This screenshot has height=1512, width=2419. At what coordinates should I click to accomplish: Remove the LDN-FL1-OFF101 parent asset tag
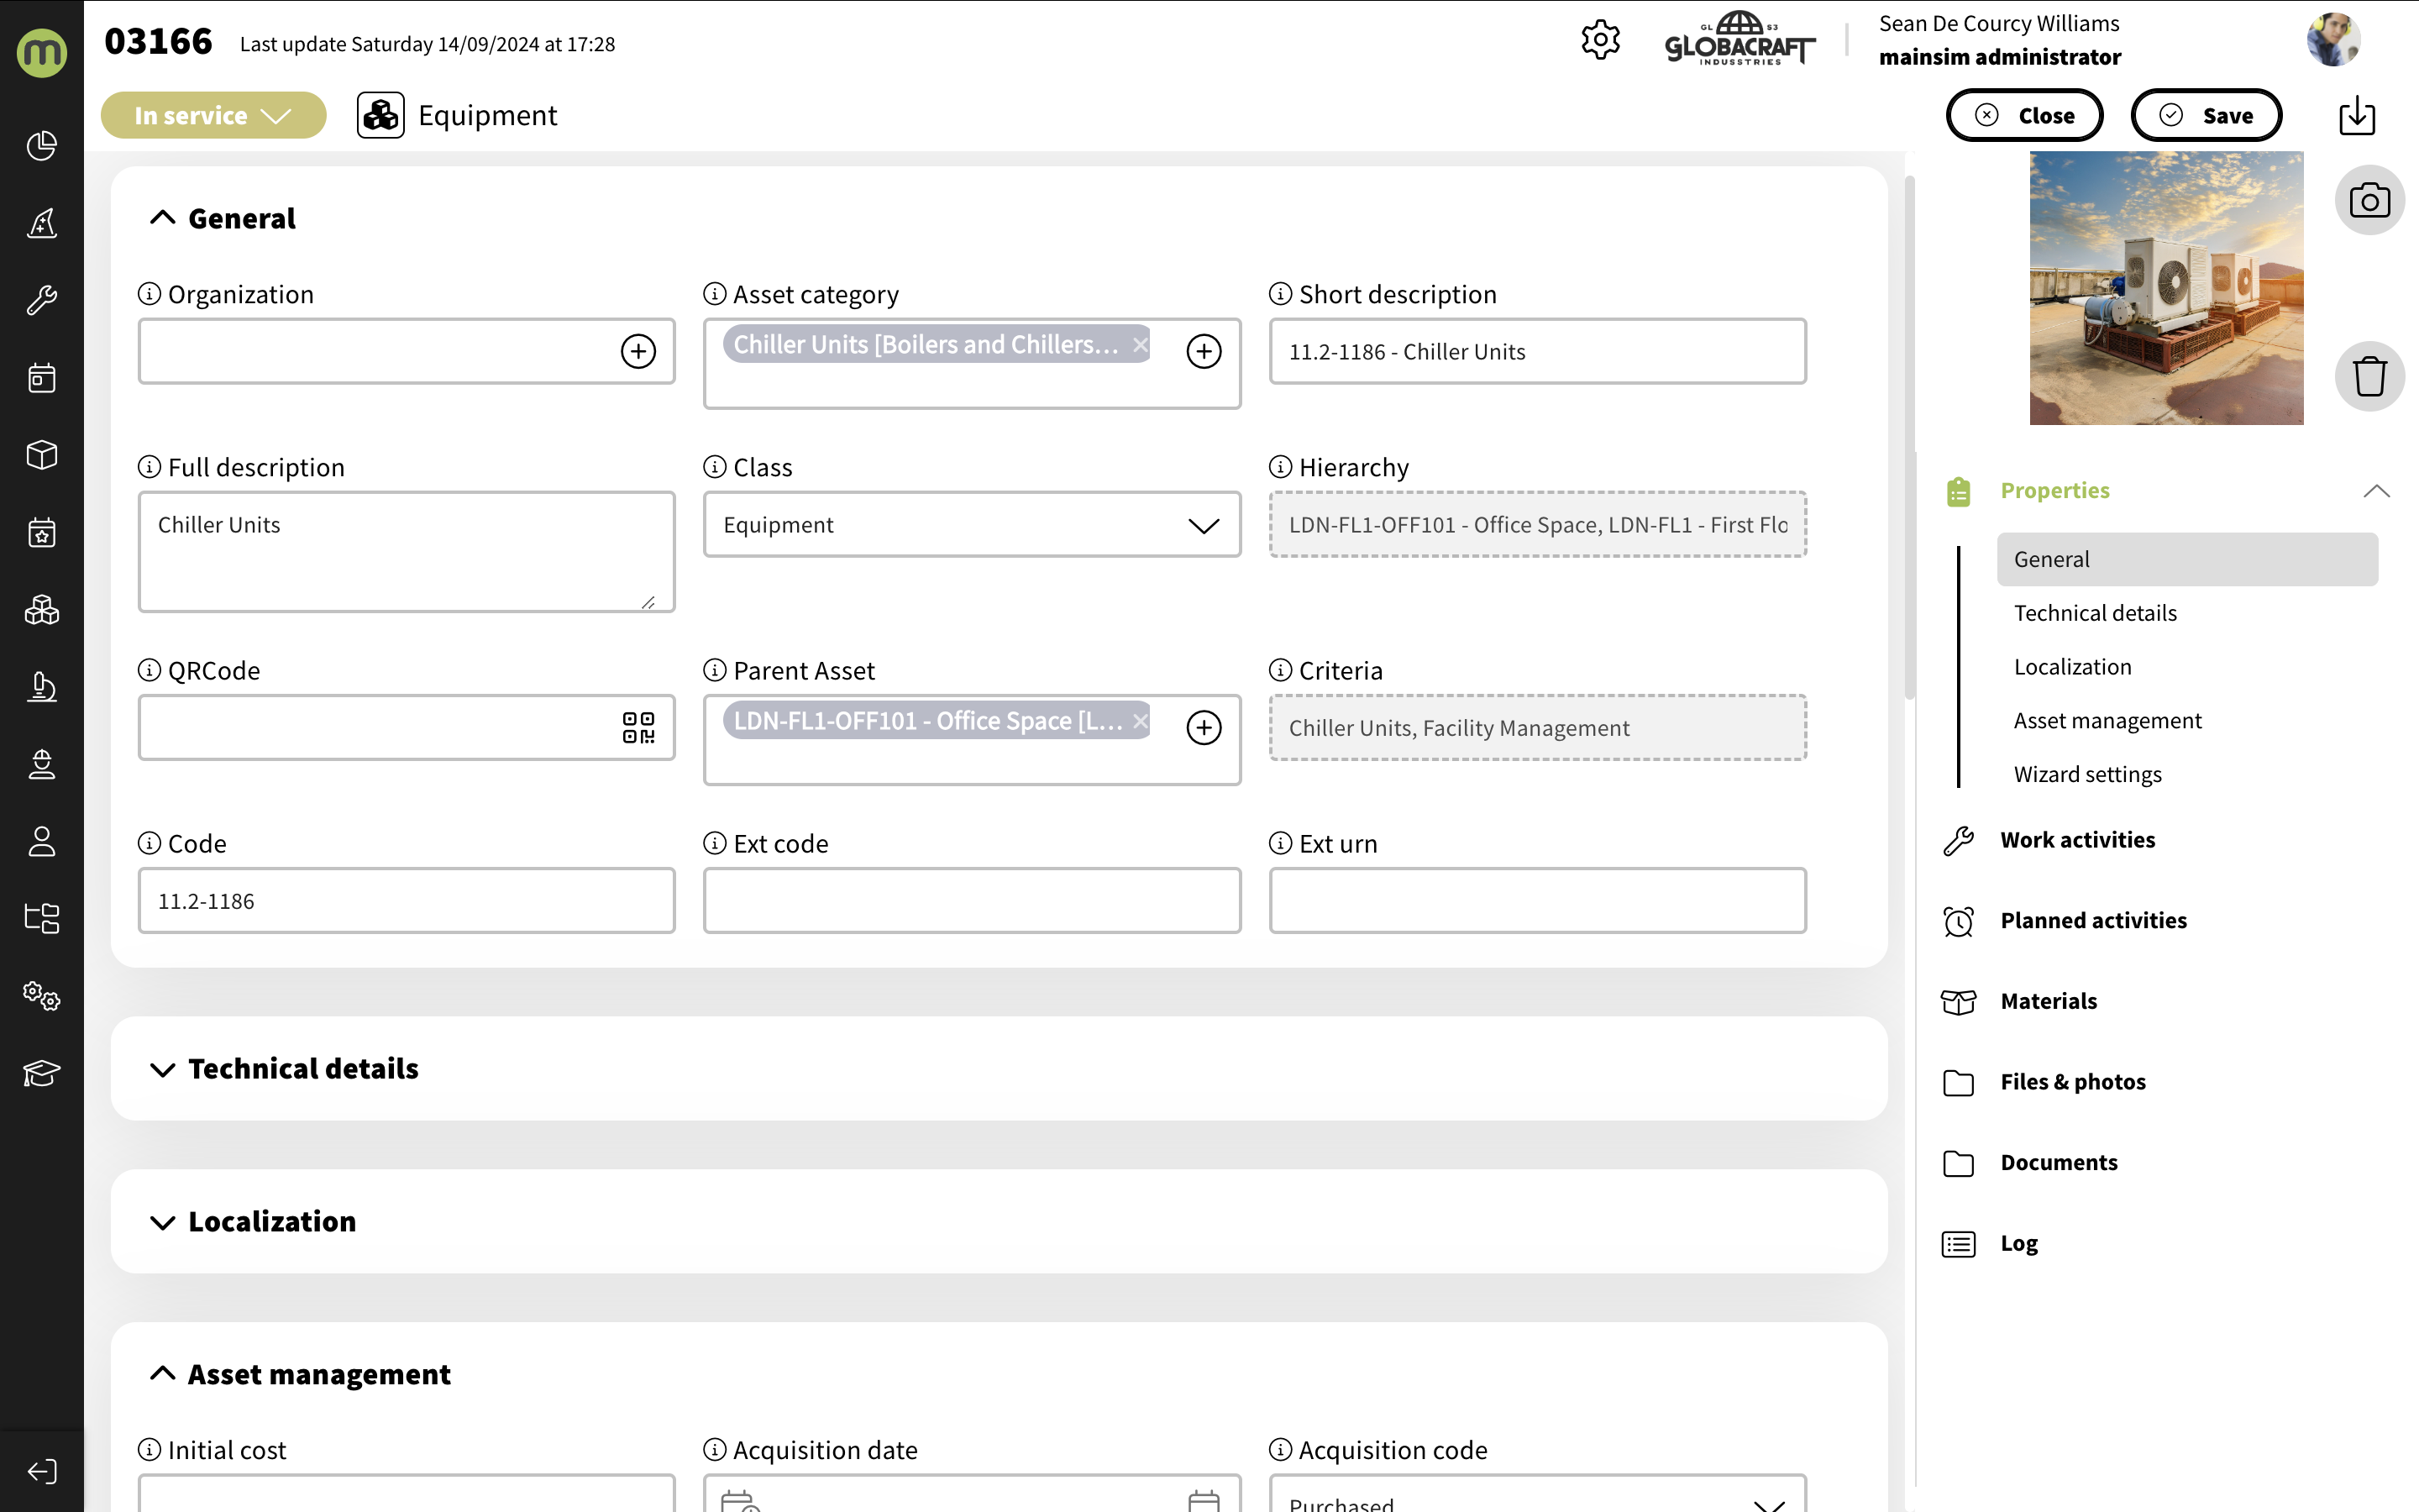click(1140, 721)
